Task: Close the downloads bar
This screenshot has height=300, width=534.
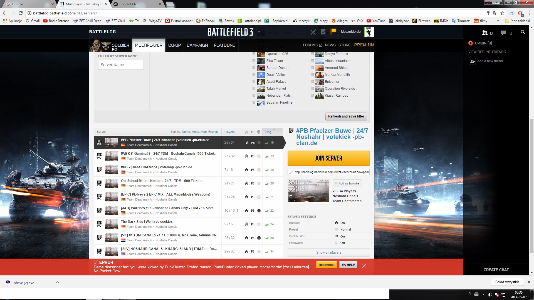Action: (529, 282)
